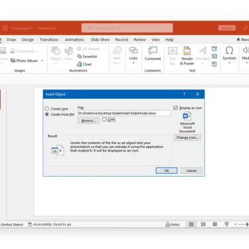Click the Search box in title bar

point(127,28)
